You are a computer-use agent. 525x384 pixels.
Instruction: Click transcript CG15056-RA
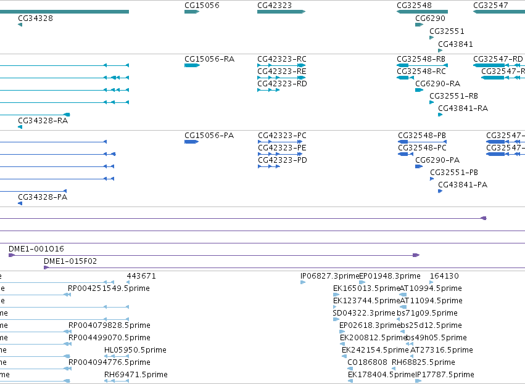[210, 59]
